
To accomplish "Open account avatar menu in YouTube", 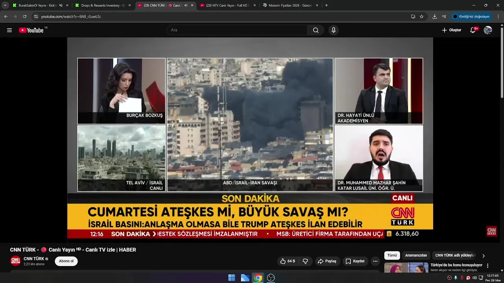I will 488,30.
